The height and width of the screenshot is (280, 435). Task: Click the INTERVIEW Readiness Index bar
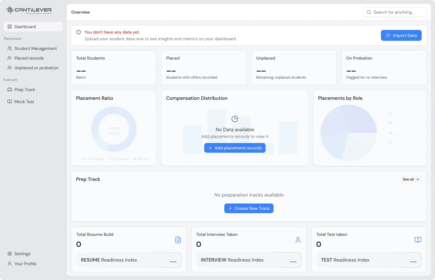click(x=249, y=260)
